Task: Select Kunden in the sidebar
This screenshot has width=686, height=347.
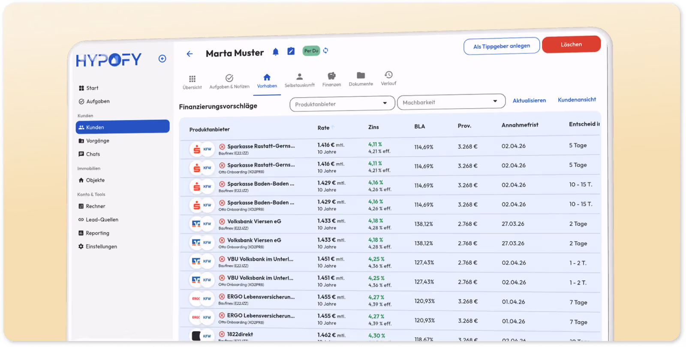Action: point(123,127)
